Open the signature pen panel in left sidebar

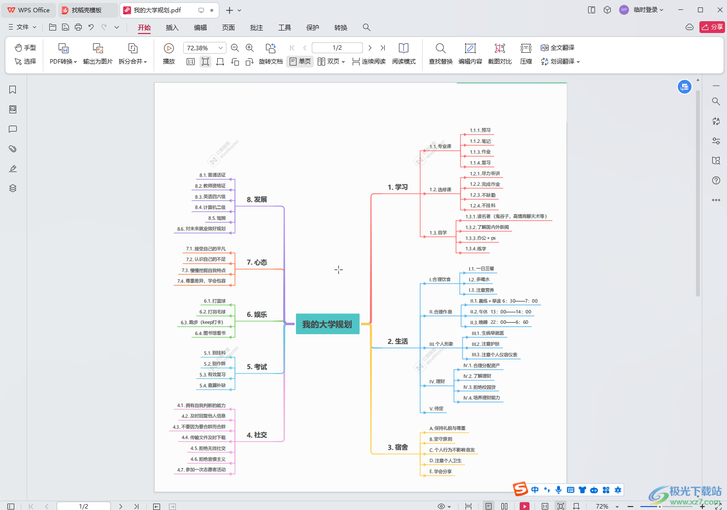13,169
